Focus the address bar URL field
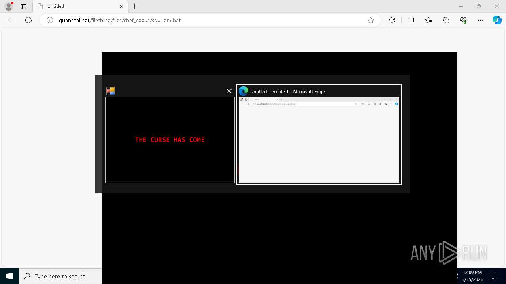This screenshot has width=506, height=284. (x=210, y=20)
